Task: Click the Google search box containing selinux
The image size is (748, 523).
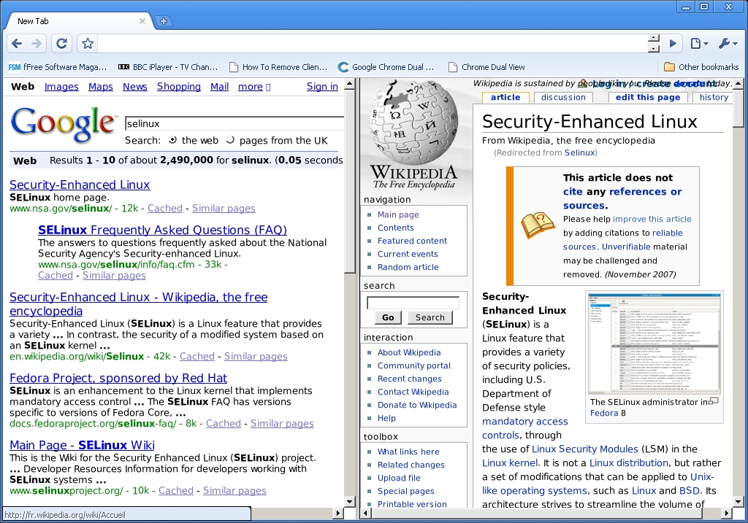Action: coord(234,123)
